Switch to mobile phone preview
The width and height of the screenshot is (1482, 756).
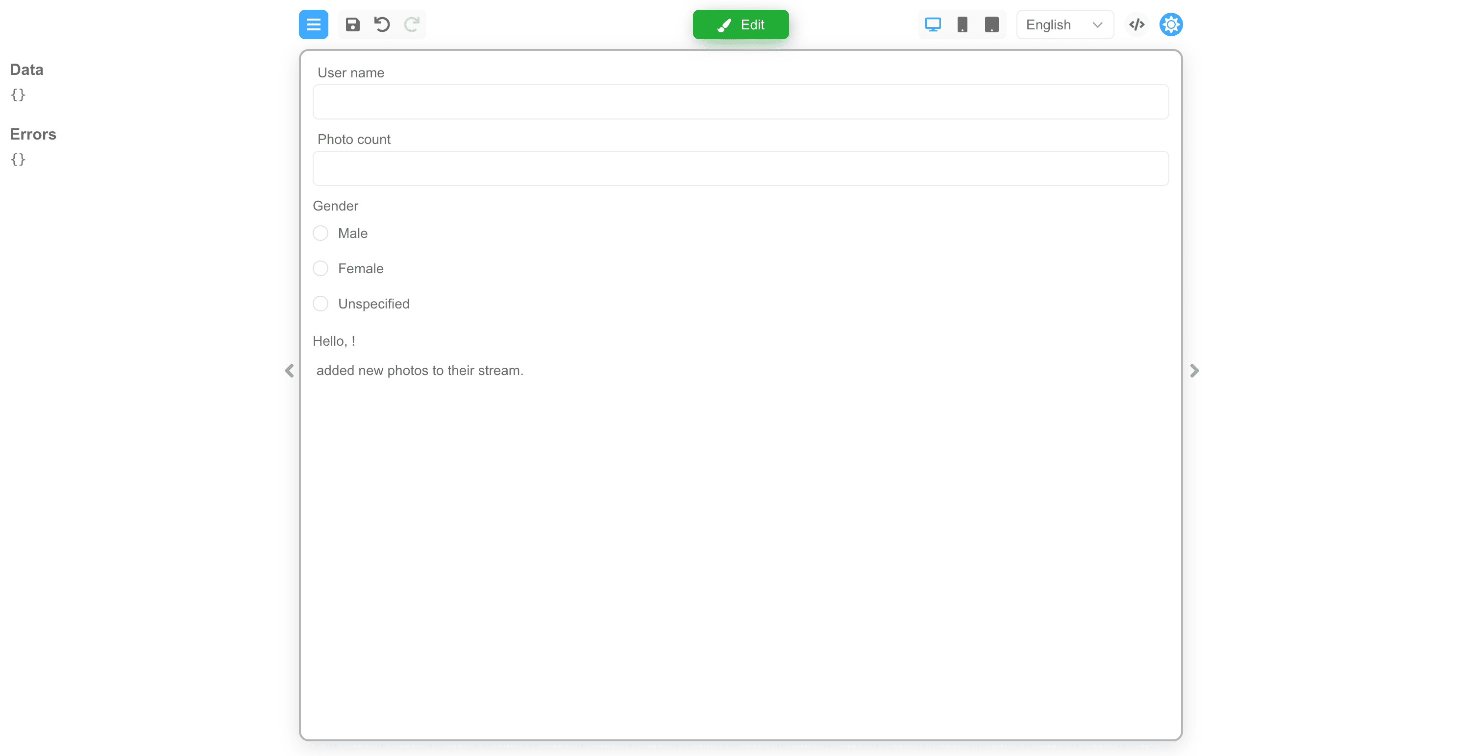coord(962,24)
